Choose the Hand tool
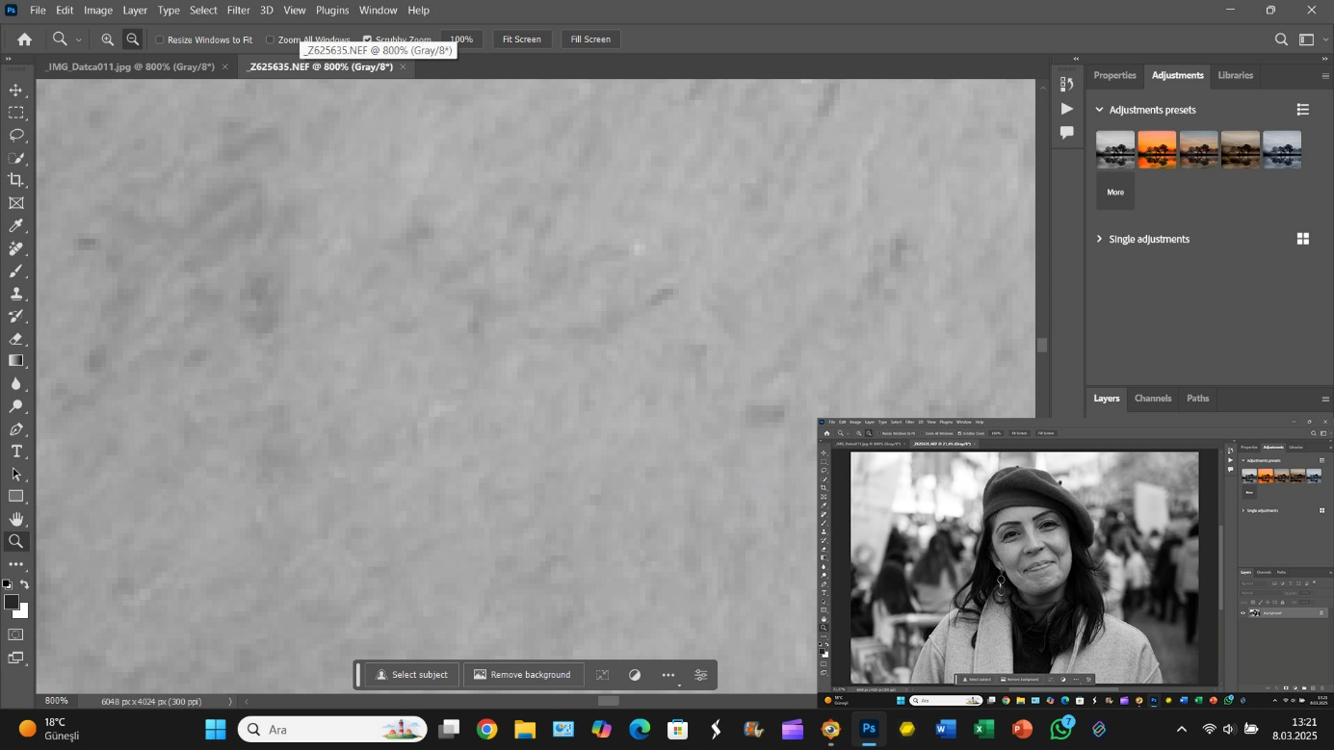Image resolution: width=1334 pixels, height=750 pixels. pos(16,519)
